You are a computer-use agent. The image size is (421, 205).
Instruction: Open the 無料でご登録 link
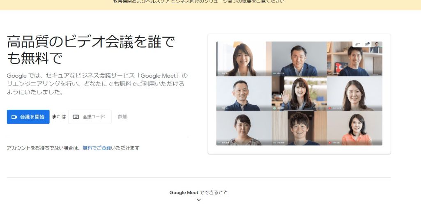tap(97, 148)
